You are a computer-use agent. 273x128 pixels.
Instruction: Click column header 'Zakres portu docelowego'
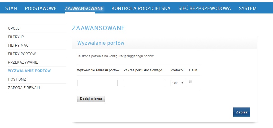(x=143, y=70)
